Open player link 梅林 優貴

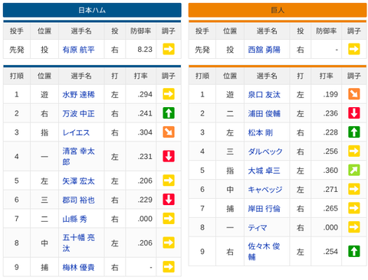(78, 267)
